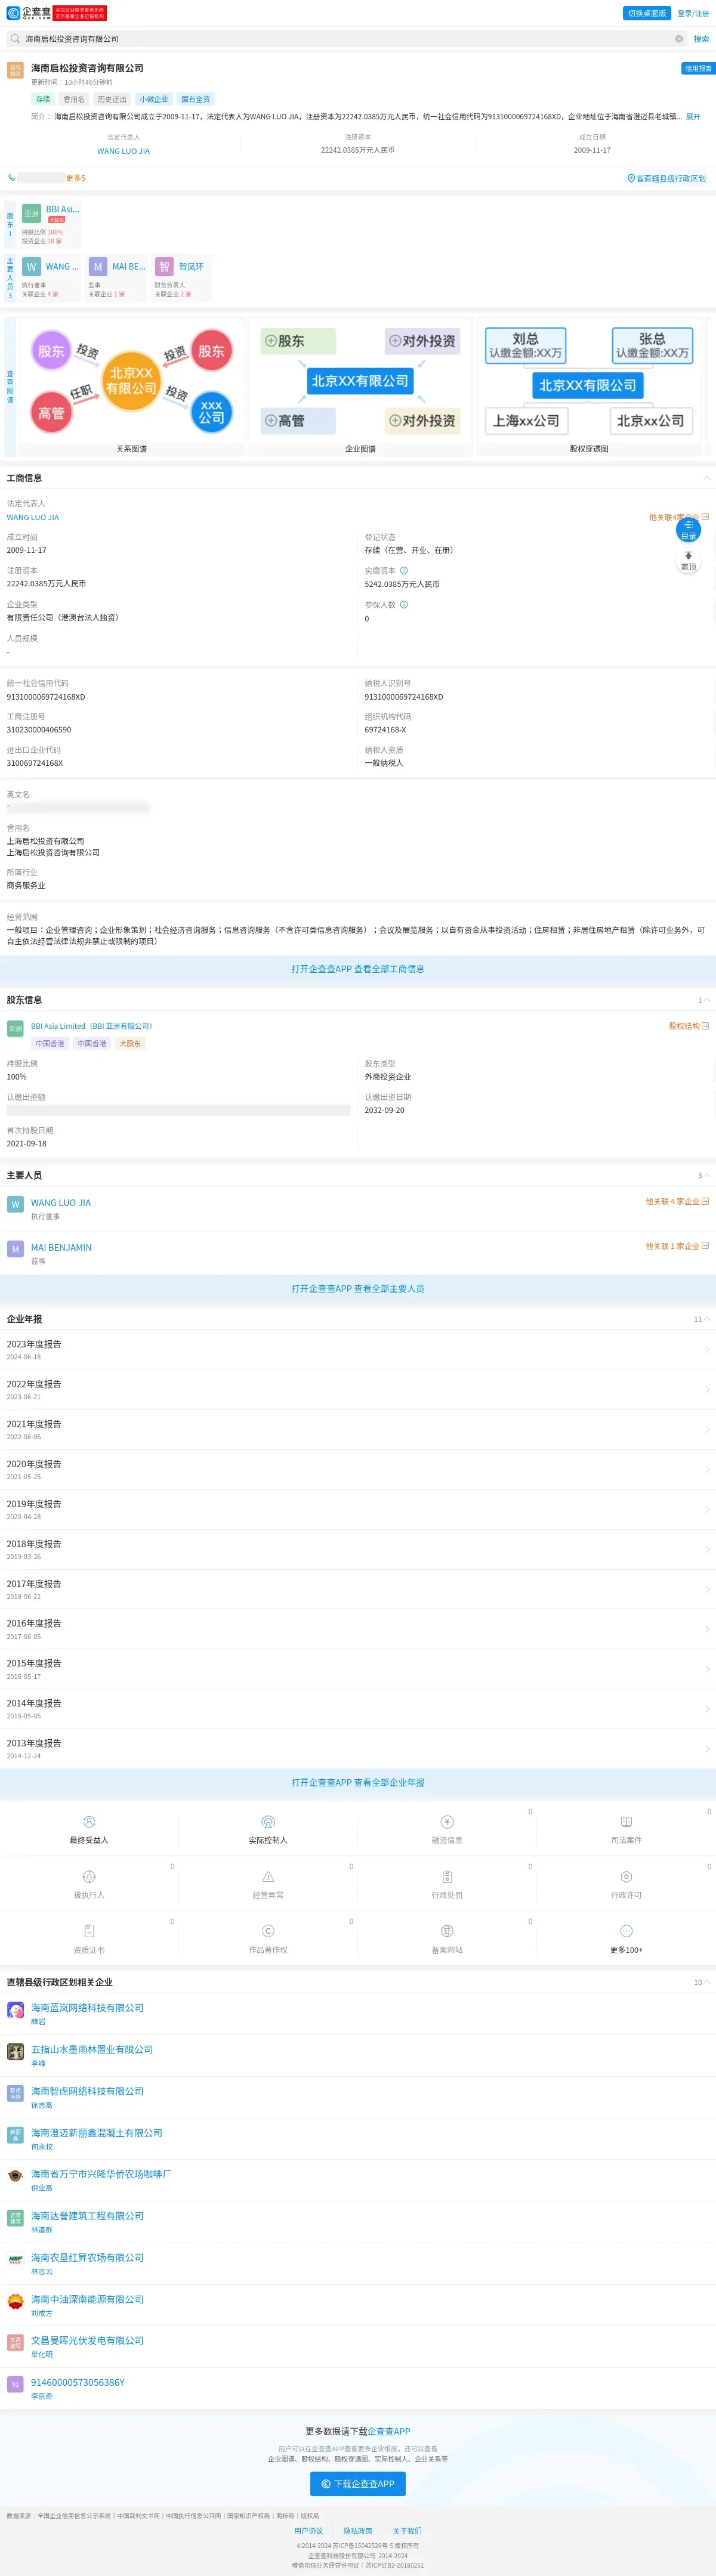716x2576 pixels.
Task: Click the 关于我们 footer link
Action: click(407, 2531)
